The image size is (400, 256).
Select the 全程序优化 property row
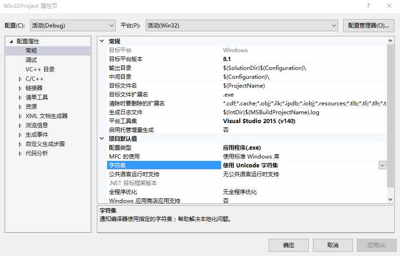tap(247, 192)
